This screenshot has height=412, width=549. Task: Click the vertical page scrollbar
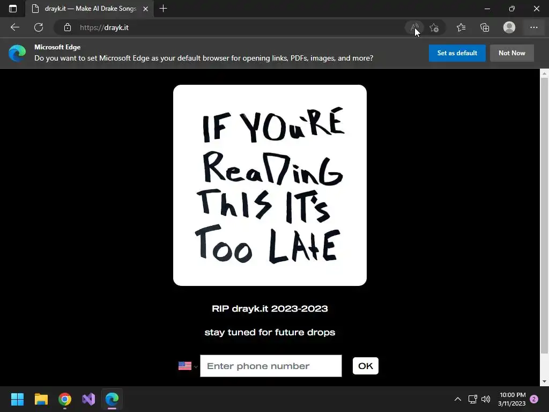point(544,216)
